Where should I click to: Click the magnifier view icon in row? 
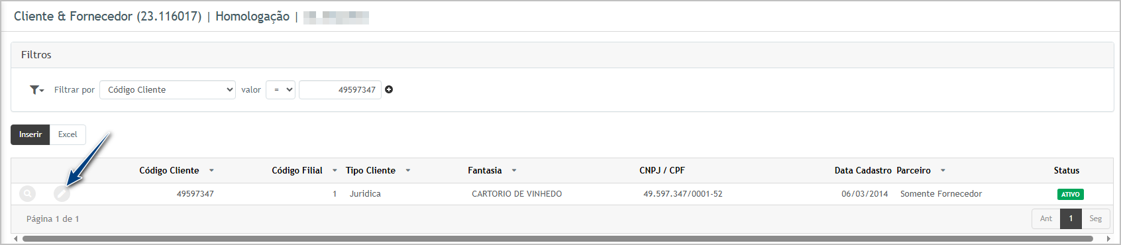click(27, 194)
